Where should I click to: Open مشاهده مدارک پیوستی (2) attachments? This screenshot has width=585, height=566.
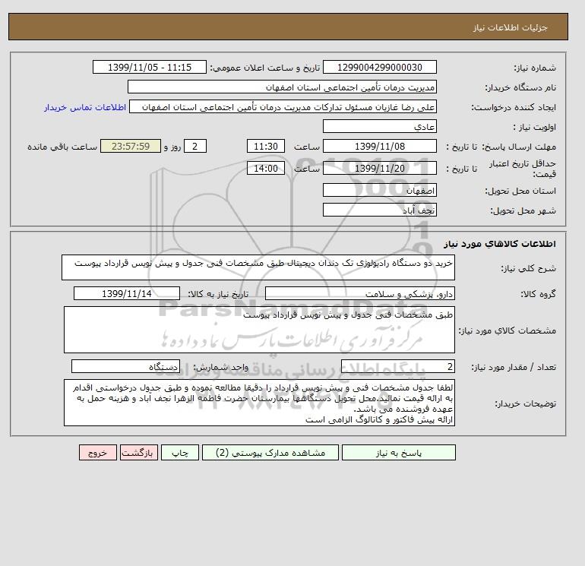pyautogui.click(x=270, y=453)
